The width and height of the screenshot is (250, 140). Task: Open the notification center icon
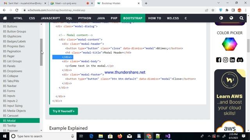coord(243,136)
